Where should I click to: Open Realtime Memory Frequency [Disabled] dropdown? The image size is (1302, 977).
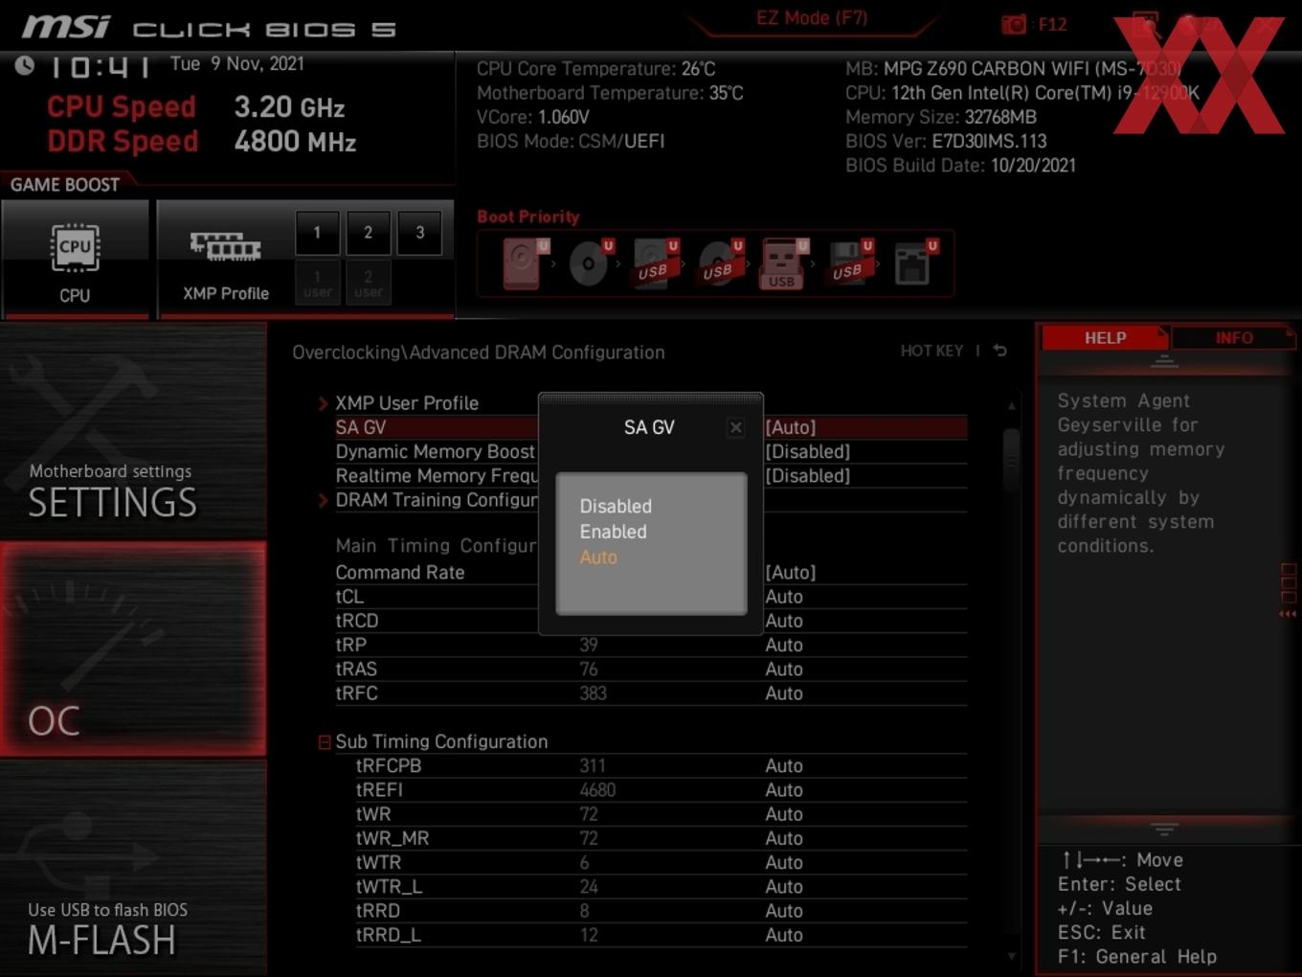coord(808,476)
